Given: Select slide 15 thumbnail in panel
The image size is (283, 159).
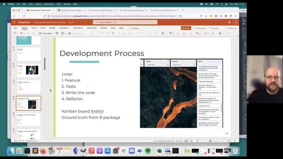Looking at the screenshot, I should (x=28, y=119).
